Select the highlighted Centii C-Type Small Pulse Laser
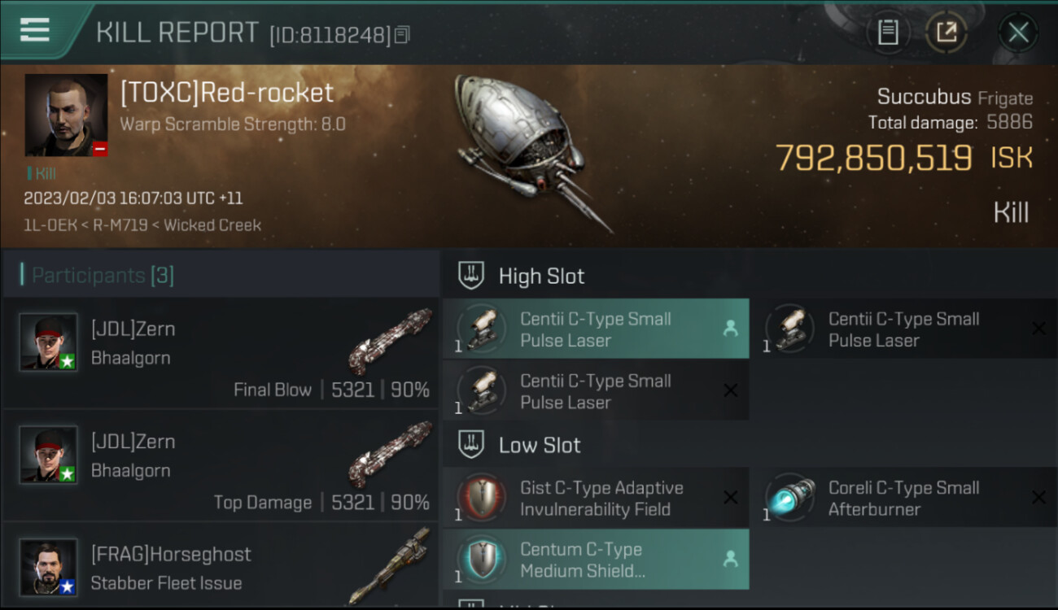The image size is (1058, 610). 596,329
